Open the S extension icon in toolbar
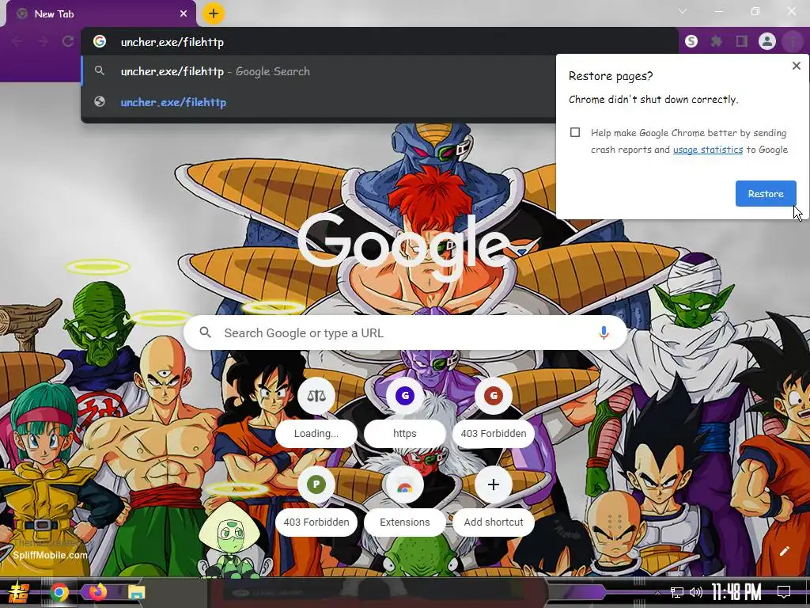810x608 pixels. 691,41
